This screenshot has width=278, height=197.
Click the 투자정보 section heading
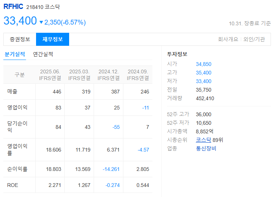pyautogui.click(x=177, y=54)
